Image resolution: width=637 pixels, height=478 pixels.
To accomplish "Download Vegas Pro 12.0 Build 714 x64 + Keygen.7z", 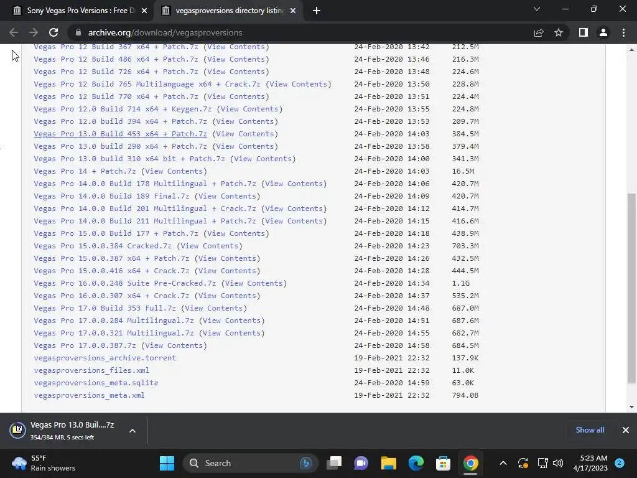I will pyautogui.click(x=123, y=109).
